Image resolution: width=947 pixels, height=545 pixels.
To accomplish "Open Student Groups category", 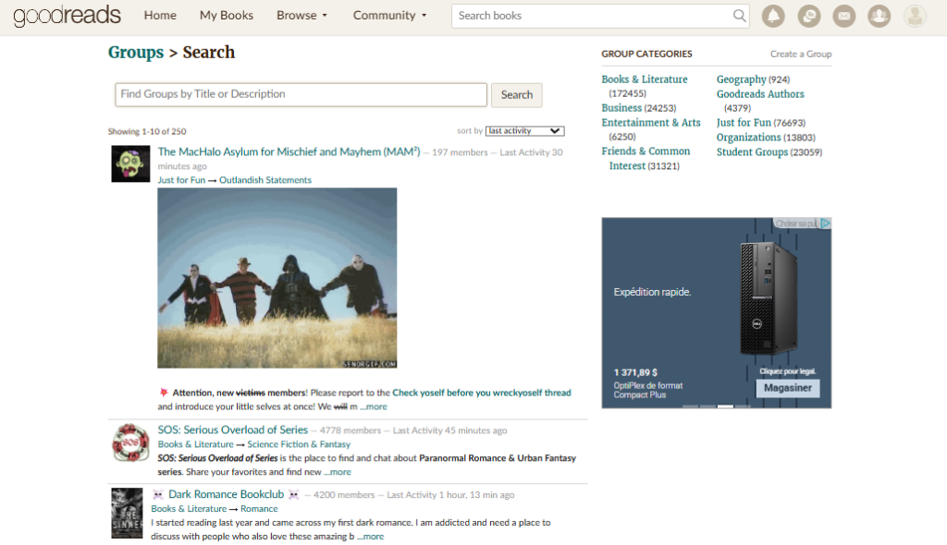I will pyautogui.click(x=752, y=152).
